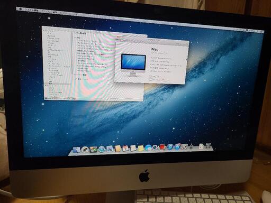Open the Apple menu

click(x=20, y=9)
